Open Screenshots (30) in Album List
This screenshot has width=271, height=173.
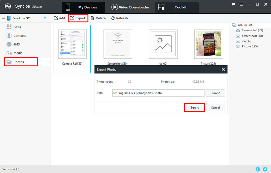pos(252,36)
